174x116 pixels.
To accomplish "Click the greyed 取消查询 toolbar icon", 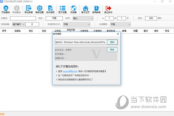I will click(x=17, y=9).
